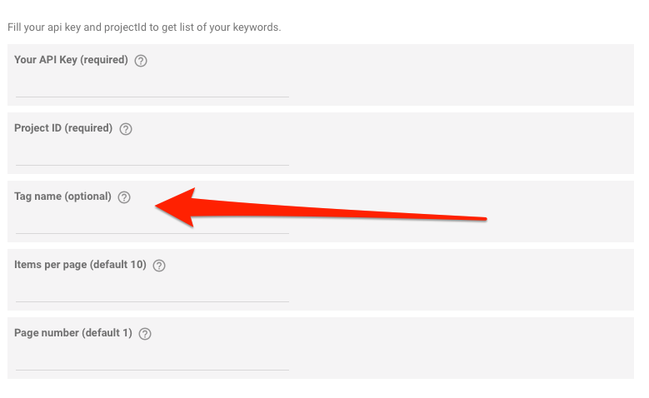Click blank right side of the Project ID card
This screenshot has height=398, width=649.
tap(462, 143)
